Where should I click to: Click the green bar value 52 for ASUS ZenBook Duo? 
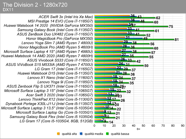(x=148, y=35)
